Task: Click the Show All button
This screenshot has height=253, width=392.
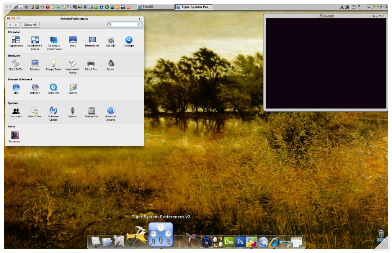Action: click(x=30, y=25)
